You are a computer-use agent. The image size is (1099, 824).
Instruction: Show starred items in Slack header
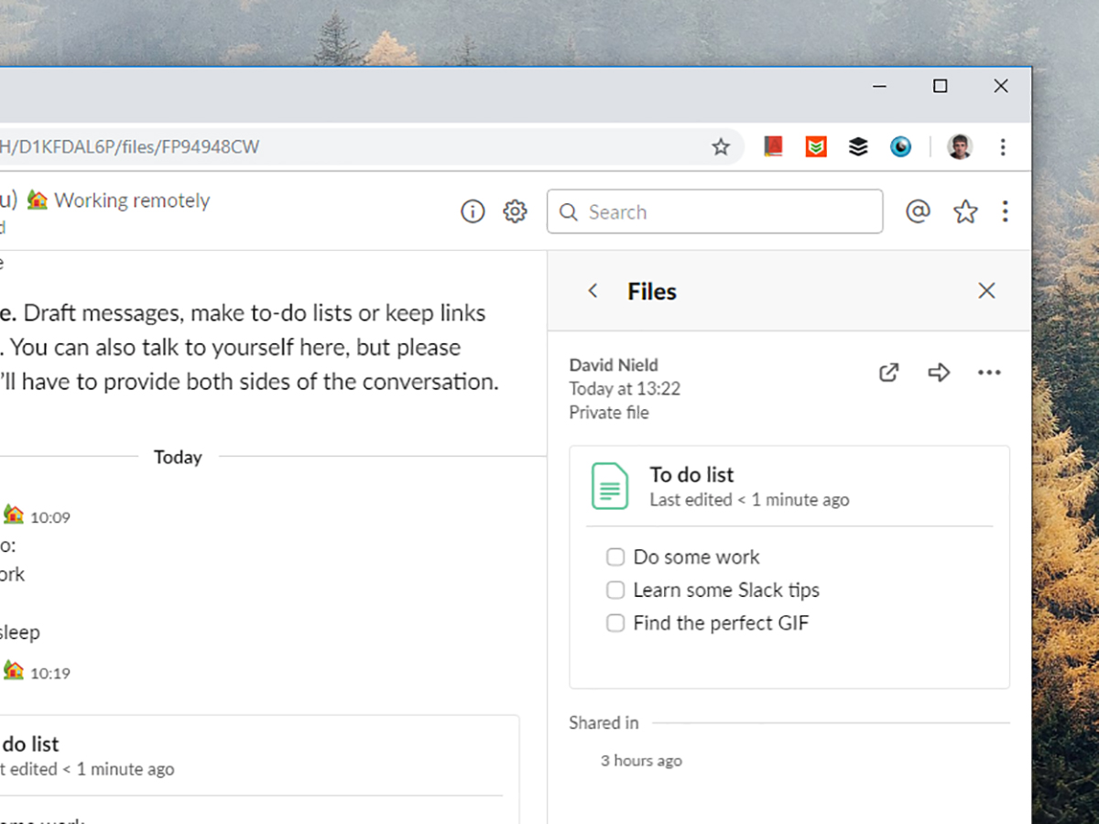pos(965,212)
